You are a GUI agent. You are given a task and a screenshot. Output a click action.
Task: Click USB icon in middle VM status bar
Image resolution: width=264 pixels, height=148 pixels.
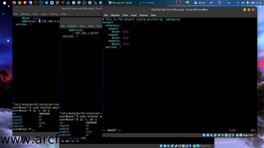(176, 146)
